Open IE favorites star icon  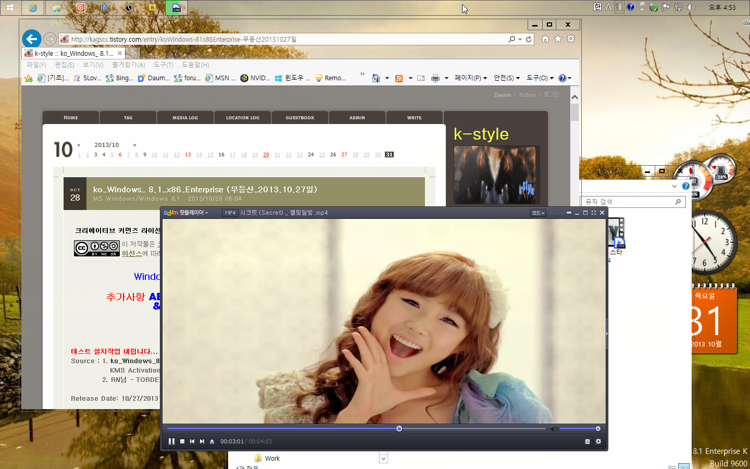[x=558, y=39]
